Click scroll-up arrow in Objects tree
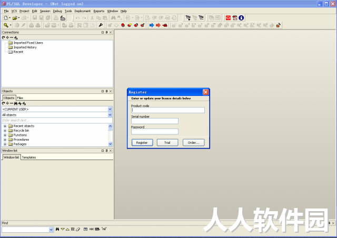 (x=110, y=126)
